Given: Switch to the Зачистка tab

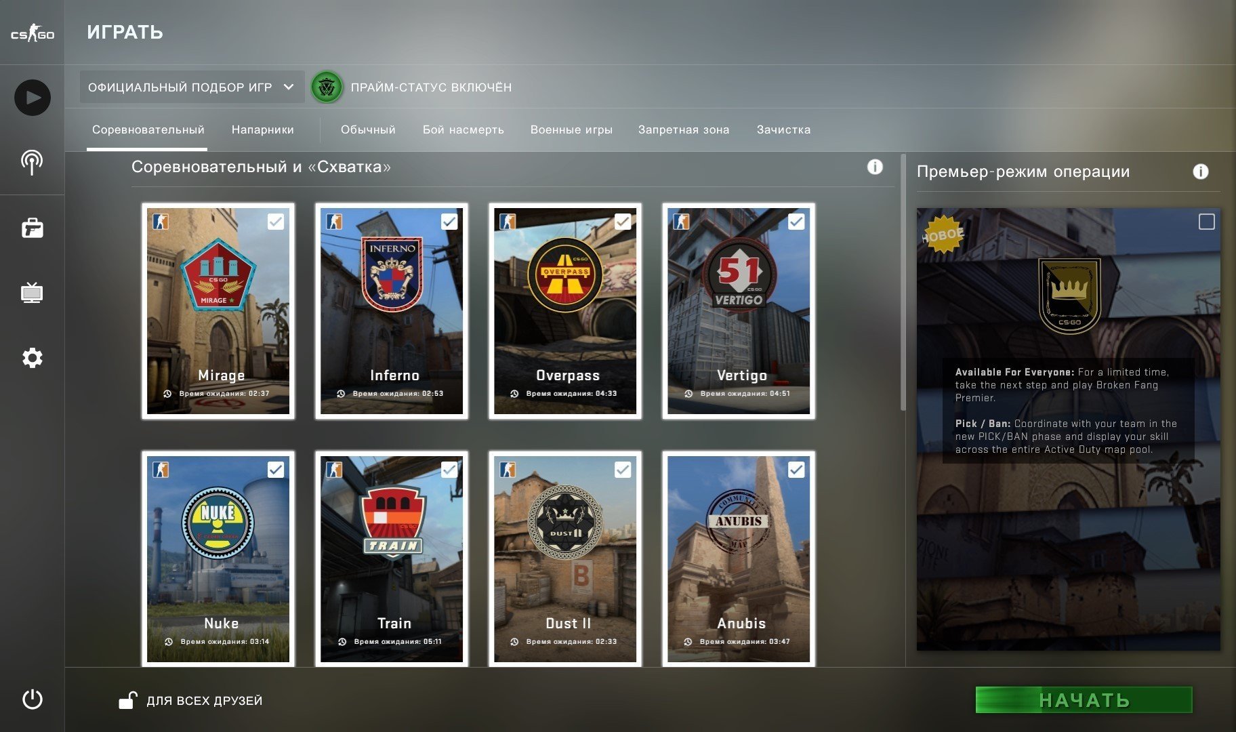Looking at the screenshot, I should (x=783, y=129).
